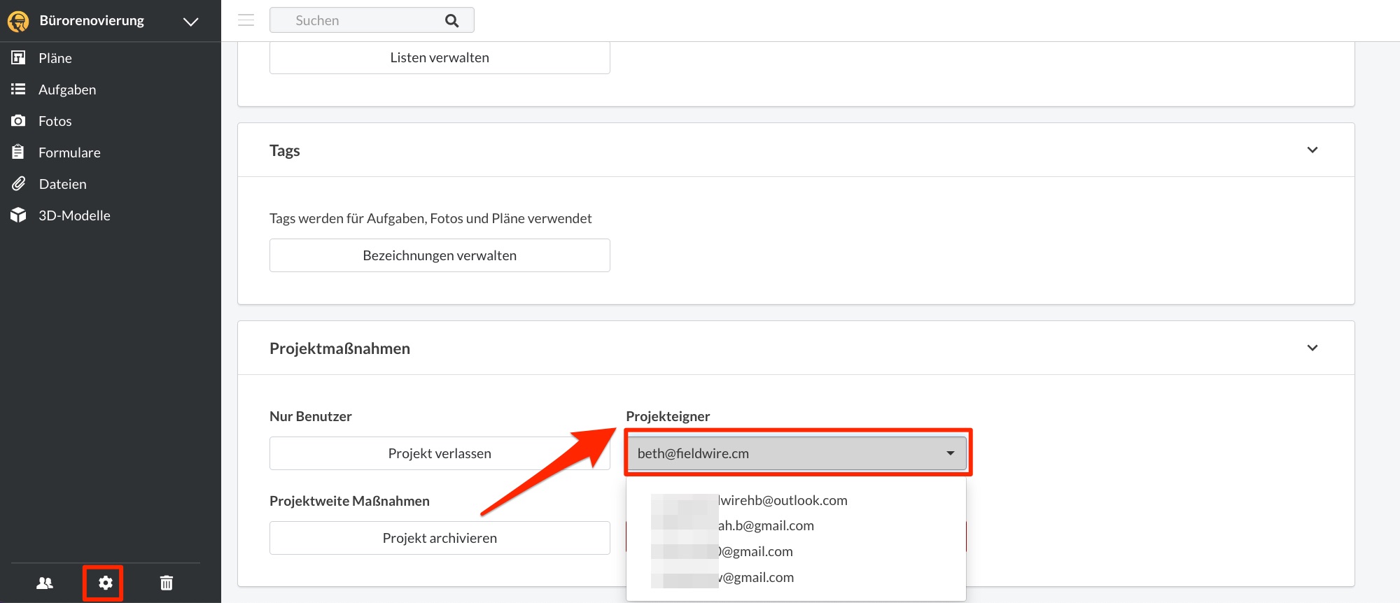
Task: Click the Listen verwalten button
Action: [440, 58]
